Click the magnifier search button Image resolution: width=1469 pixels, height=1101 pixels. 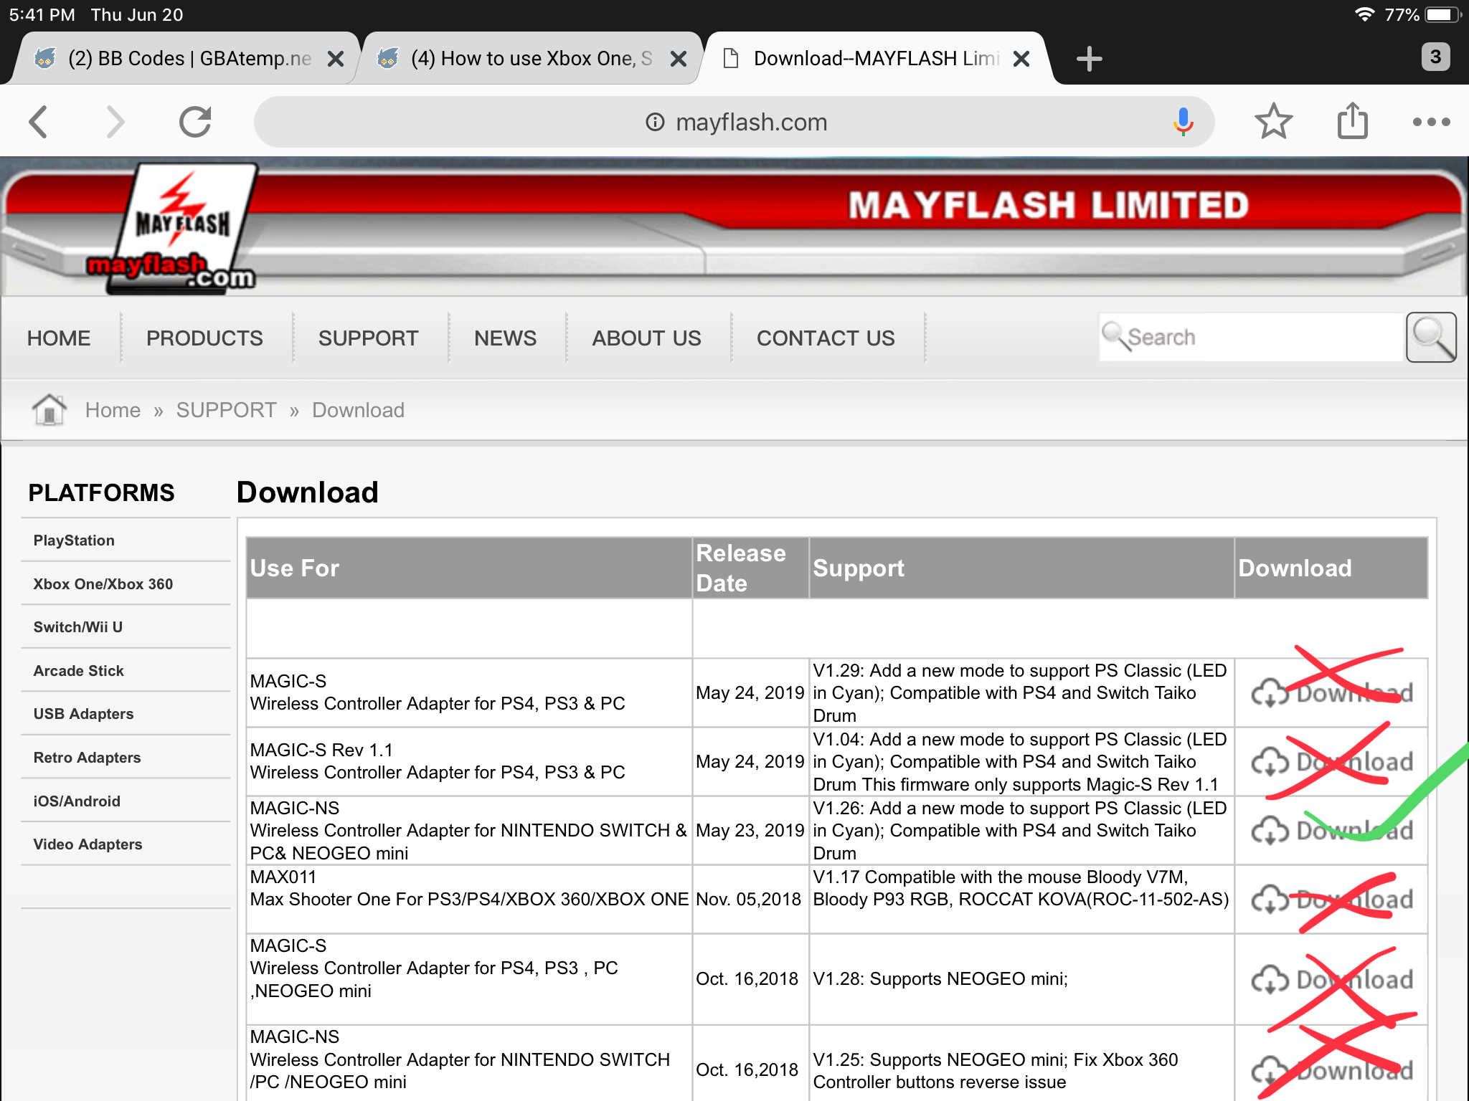pos(1431,337)
